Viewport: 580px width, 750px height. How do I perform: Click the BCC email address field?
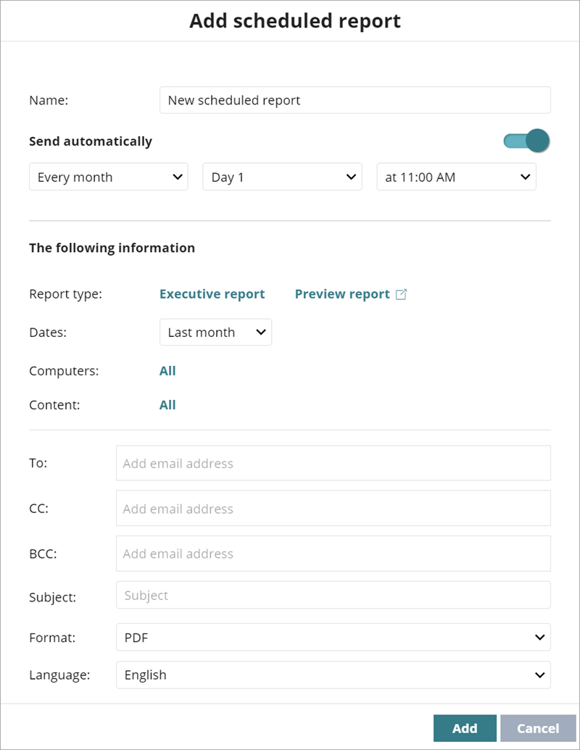click(x=333, y=553)
